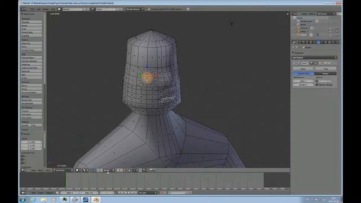Viewport: 361px width, 203px height.
Task: Select the Simple subdivision type button
Action: (325, 74)
